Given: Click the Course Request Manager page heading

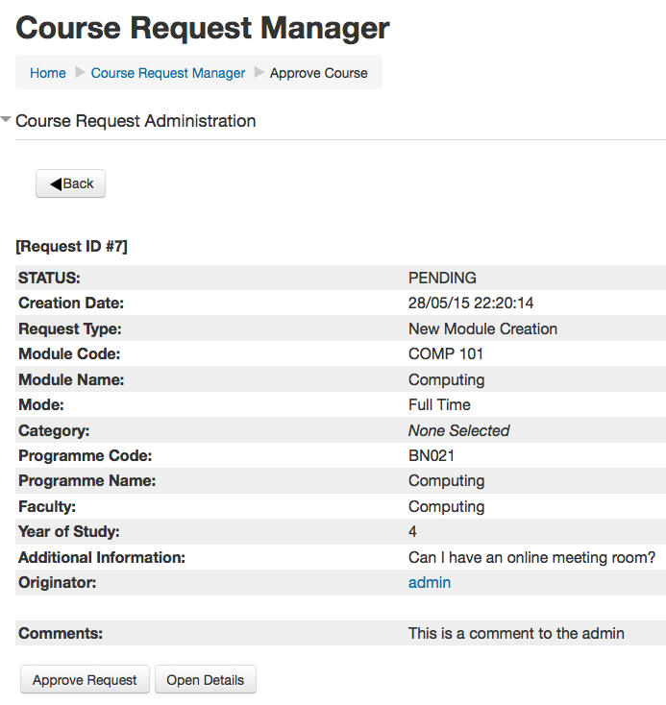Looking at the screenshot, I should (x=203, y=28).
